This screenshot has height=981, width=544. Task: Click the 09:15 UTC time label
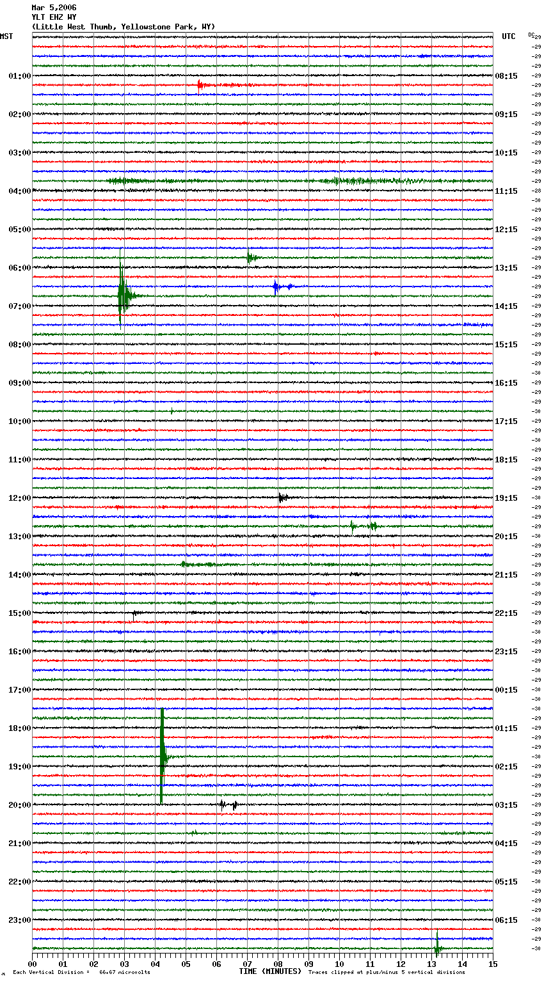tap(506, 114)
